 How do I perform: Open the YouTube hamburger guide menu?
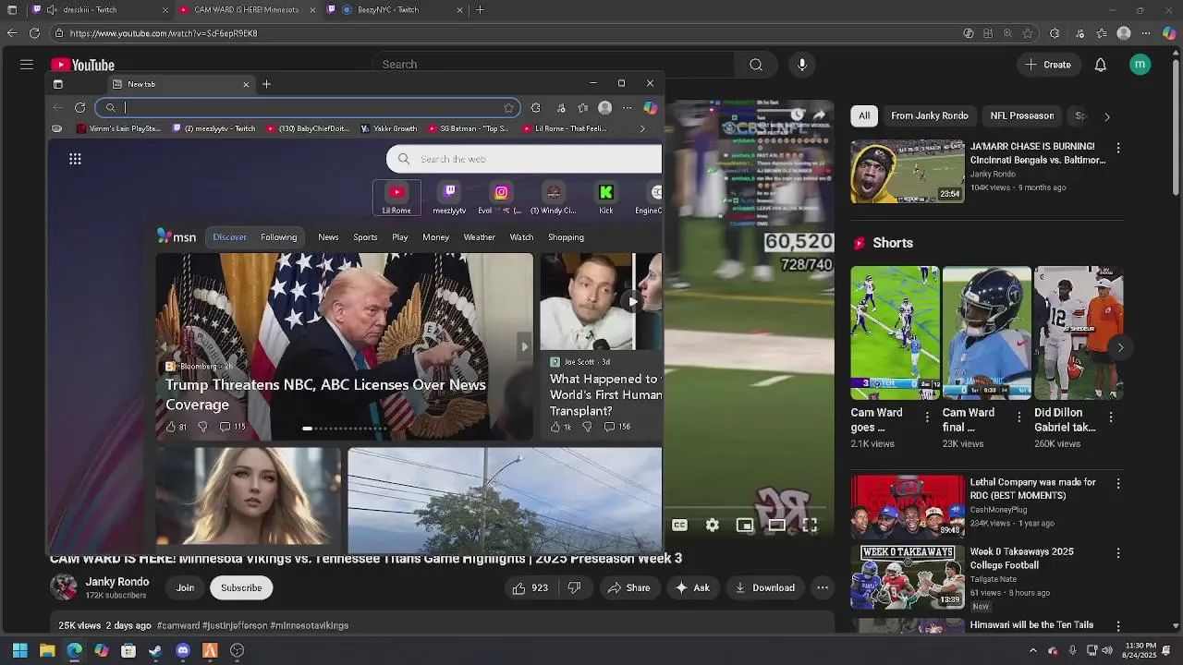click(x=27, y=65)
